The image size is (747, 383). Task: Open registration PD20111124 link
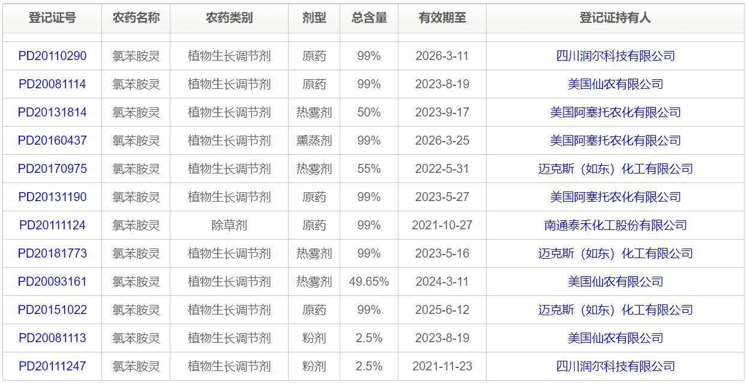click(x=52, y=225)
